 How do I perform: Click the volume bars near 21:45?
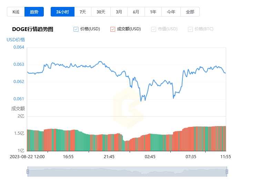coord(109,143)
